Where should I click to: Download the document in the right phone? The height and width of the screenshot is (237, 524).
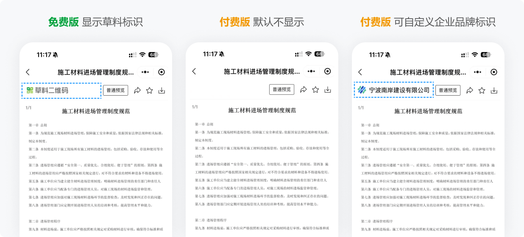[x=494, y=91]
